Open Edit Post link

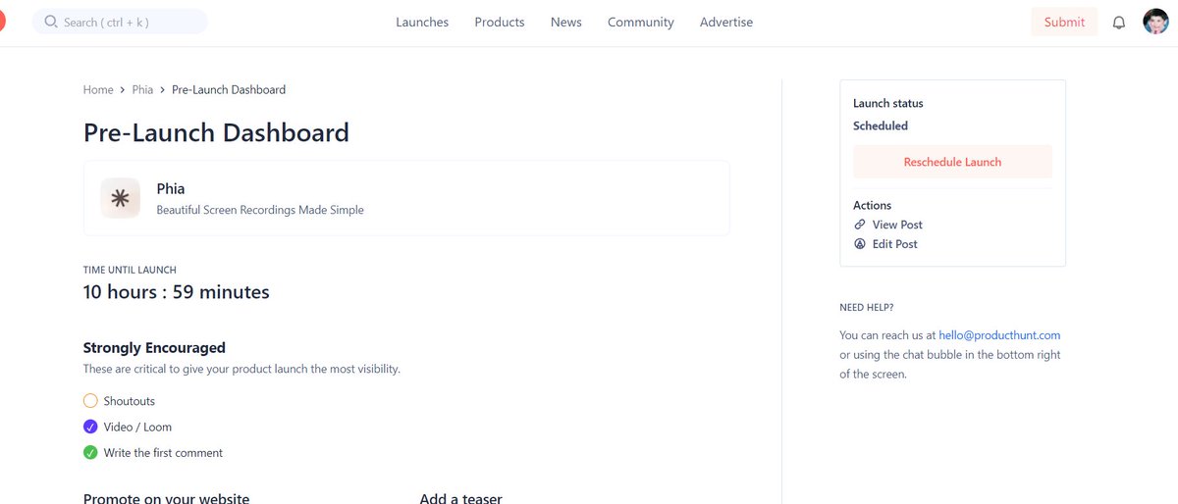click(895, 244)
